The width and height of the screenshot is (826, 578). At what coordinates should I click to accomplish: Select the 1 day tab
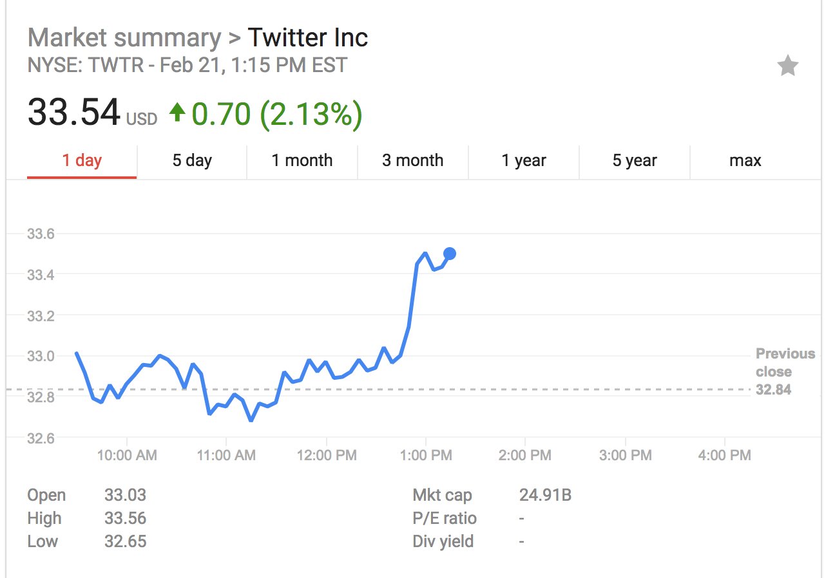82,160
